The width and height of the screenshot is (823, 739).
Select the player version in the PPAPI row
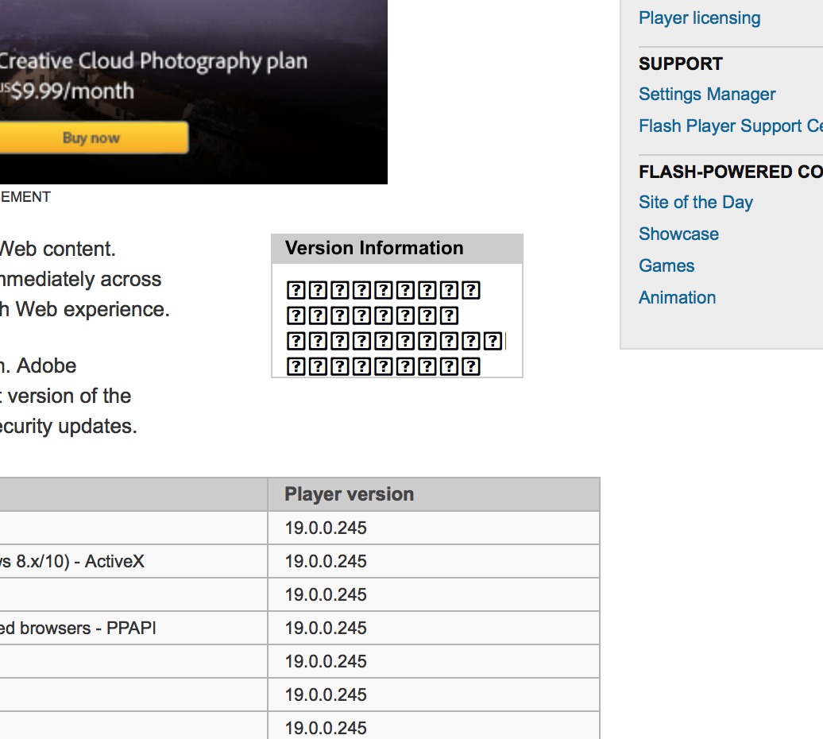coord(326,628)
